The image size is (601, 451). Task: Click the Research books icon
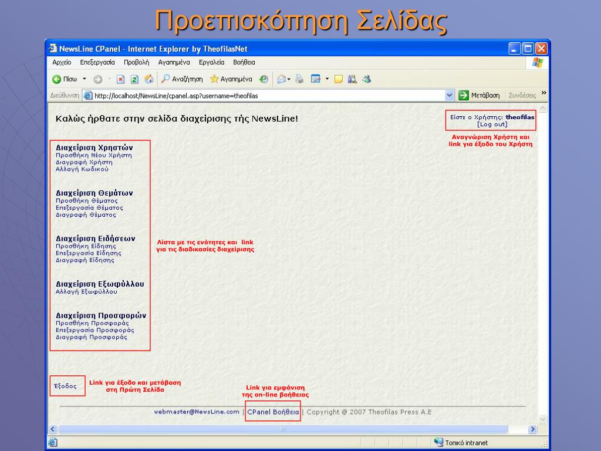coord(352,79)
